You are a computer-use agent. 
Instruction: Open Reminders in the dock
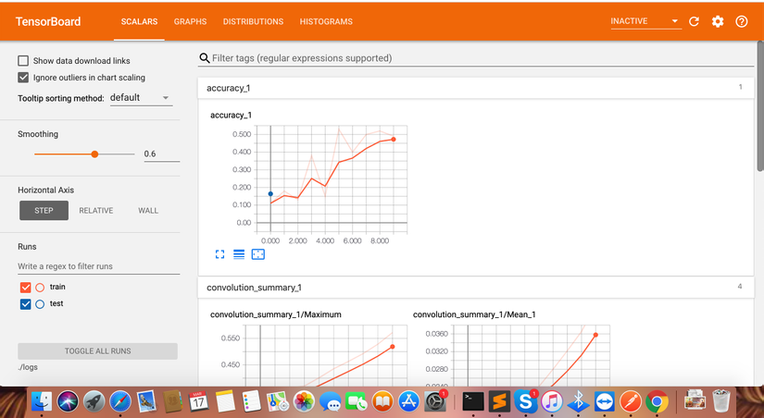(251, 402)
